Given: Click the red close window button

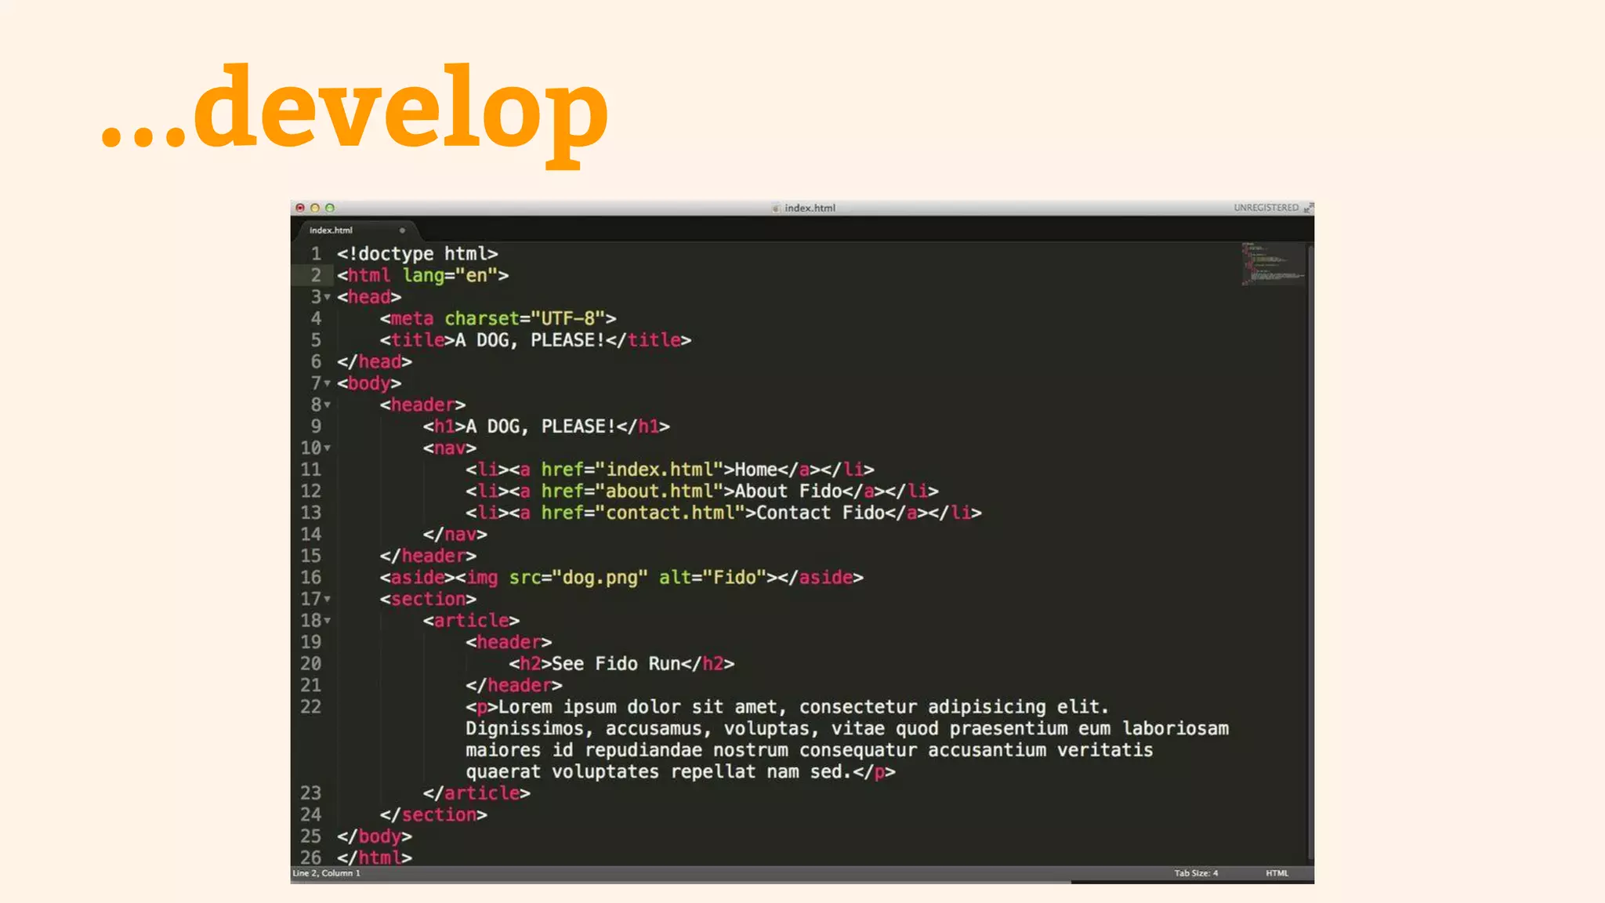Looking at the screenshot, I should click(x=300, y=208).
